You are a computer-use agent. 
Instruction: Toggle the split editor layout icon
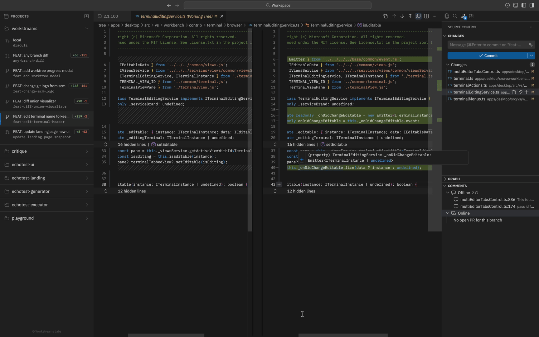point(426,16)
